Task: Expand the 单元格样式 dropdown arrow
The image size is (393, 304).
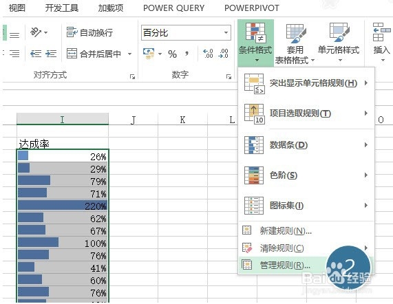Action: pyautogui.click(x=340, y=60)
